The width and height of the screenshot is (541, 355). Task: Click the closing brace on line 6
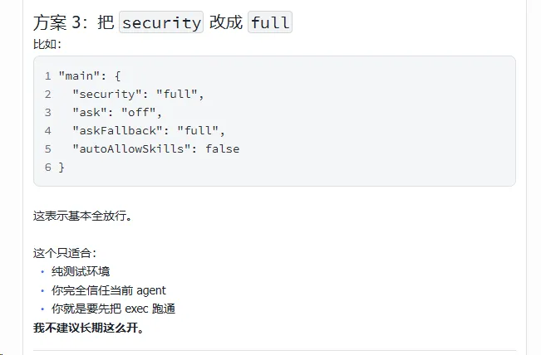click(x=61, y=167)
